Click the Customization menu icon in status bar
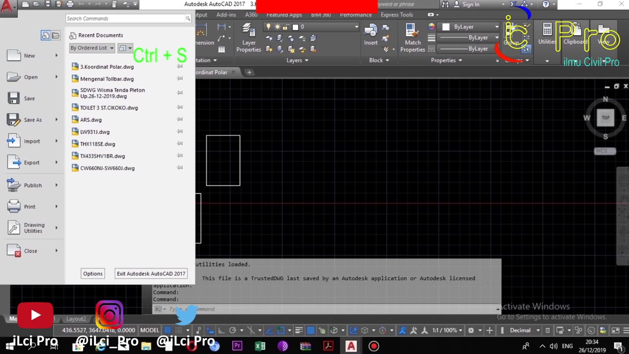Viewport: 629px width, 354px height. pyautogui.click(x=626, y=330)
